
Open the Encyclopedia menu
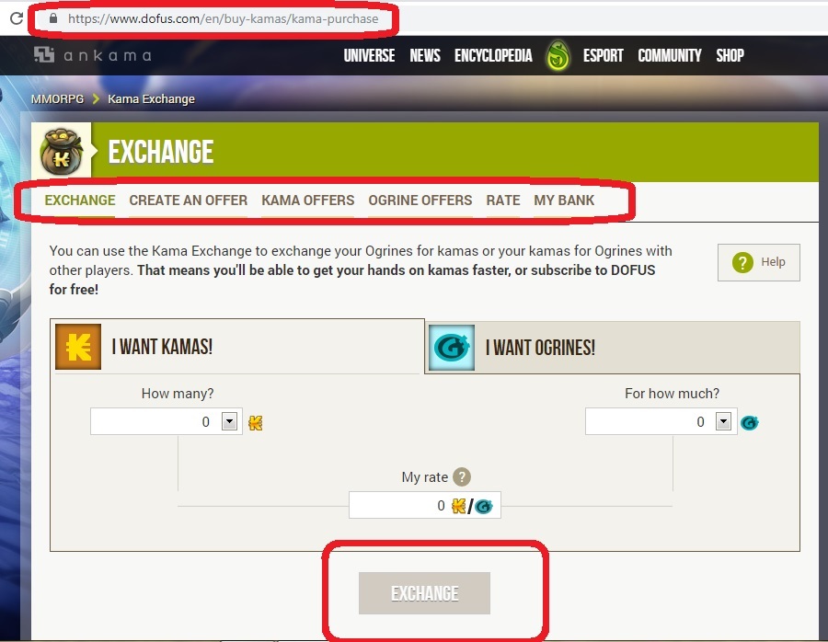pyautogui.click(x=493, y=55)
